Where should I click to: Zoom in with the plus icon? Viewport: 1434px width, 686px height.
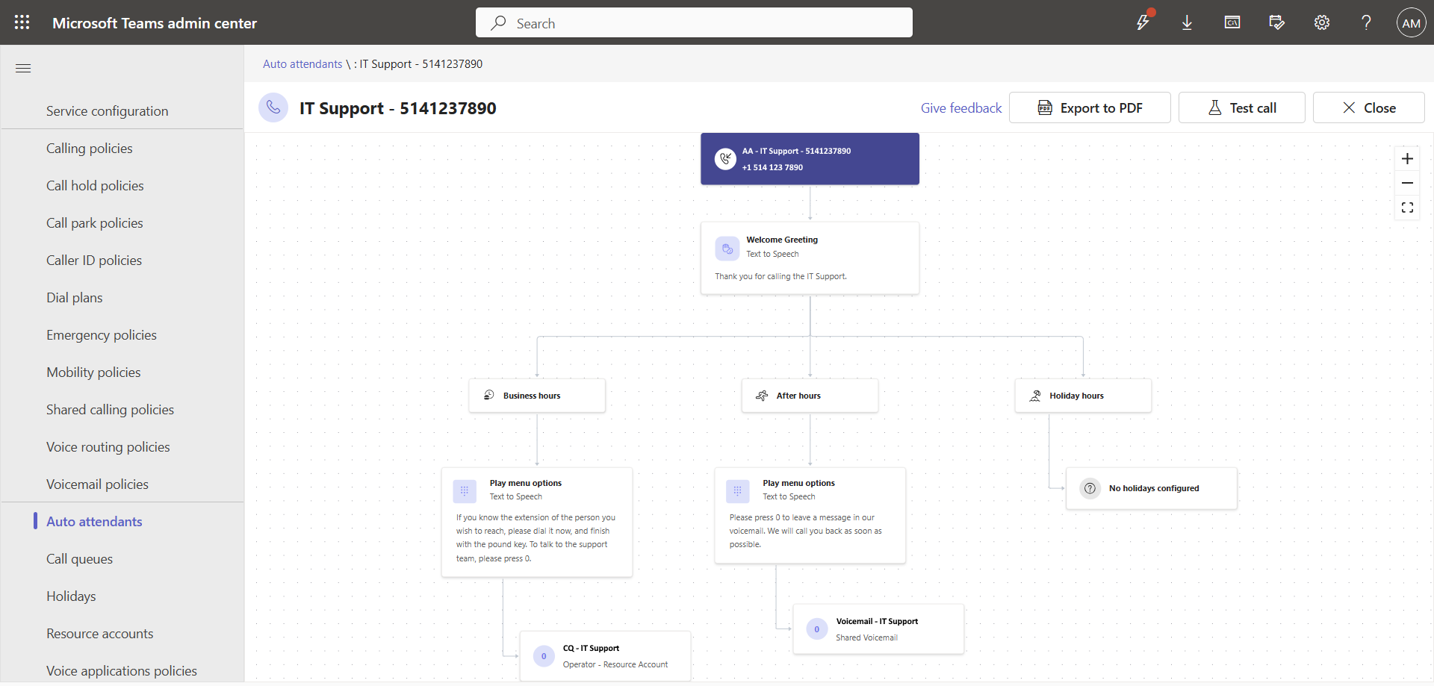(x=1407, y=158)
